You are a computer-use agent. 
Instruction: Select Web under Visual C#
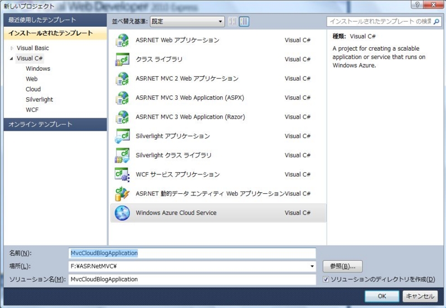click(32, 79)
